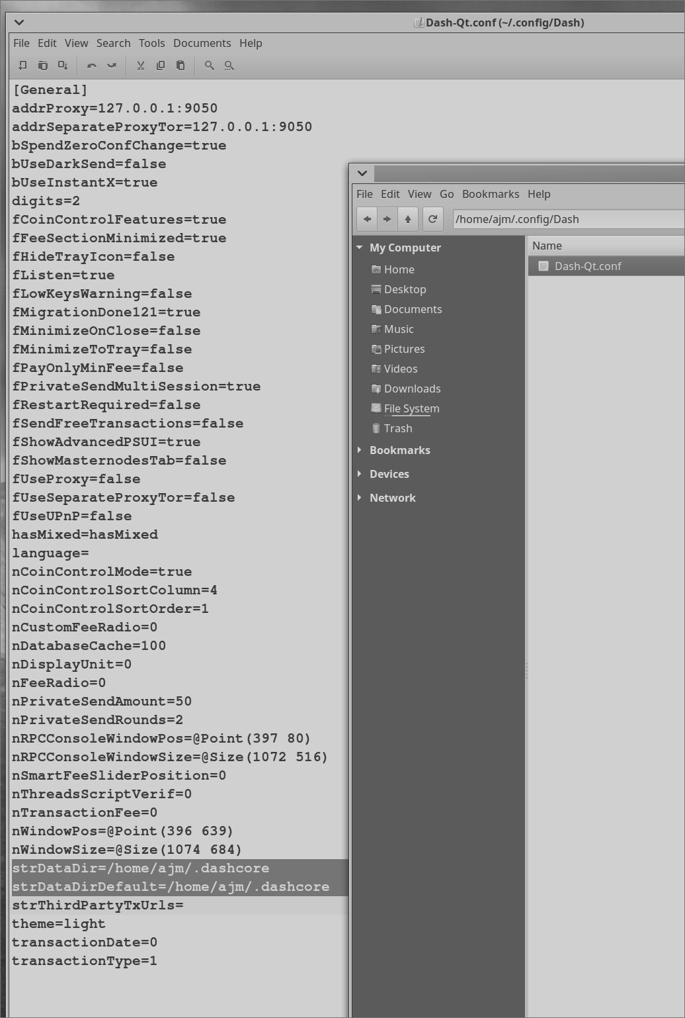Open the file manager Help menu
This screenshot has height=1018, width=685.
point(539,194)
